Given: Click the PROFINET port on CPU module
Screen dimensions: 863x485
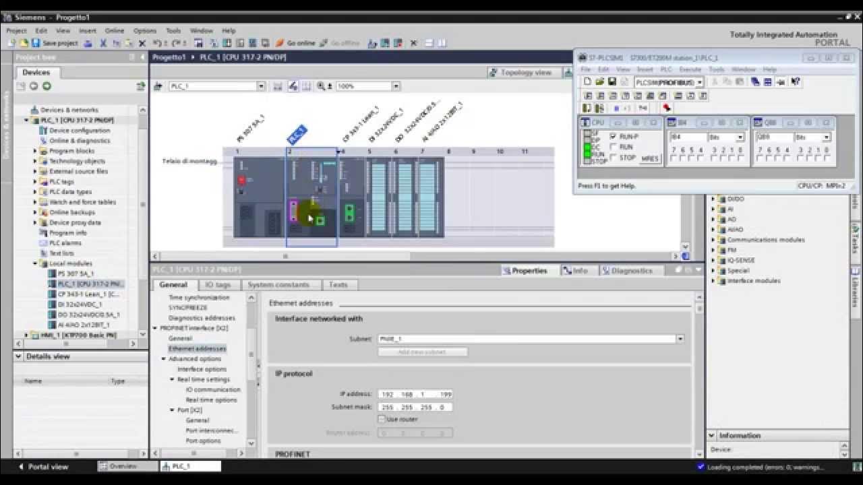Looking at the screenshot, I should point(320,220).
